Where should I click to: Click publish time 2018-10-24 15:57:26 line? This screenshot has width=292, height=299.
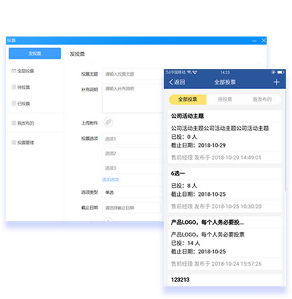click(x=216, y=264)
